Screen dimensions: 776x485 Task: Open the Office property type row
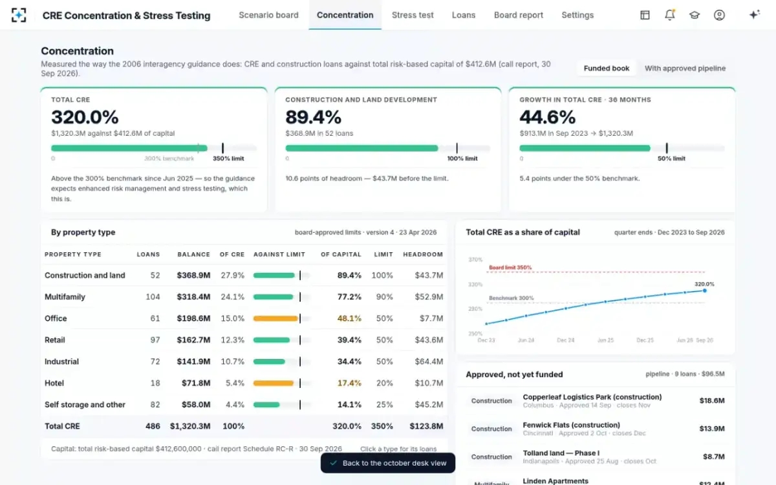tap(244, 318)
